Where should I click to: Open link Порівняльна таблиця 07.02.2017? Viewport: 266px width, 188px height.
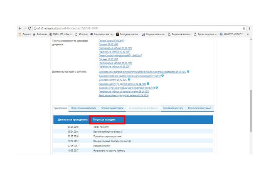115,52
